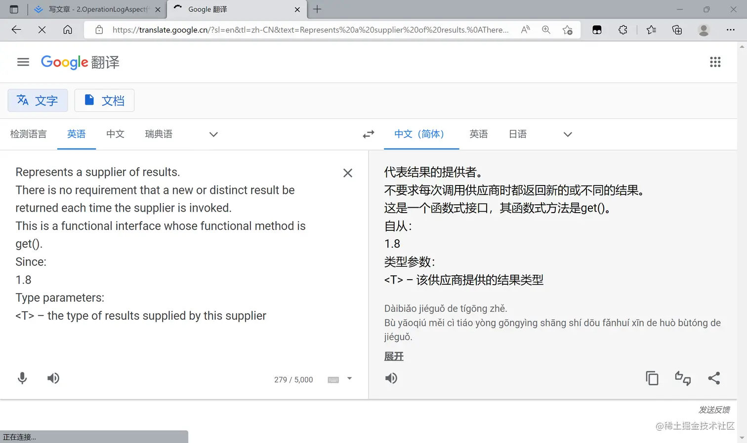Select 中文（简体）as target language
The width and height of the screenshot is (747, 443).
tap(421, 134)
